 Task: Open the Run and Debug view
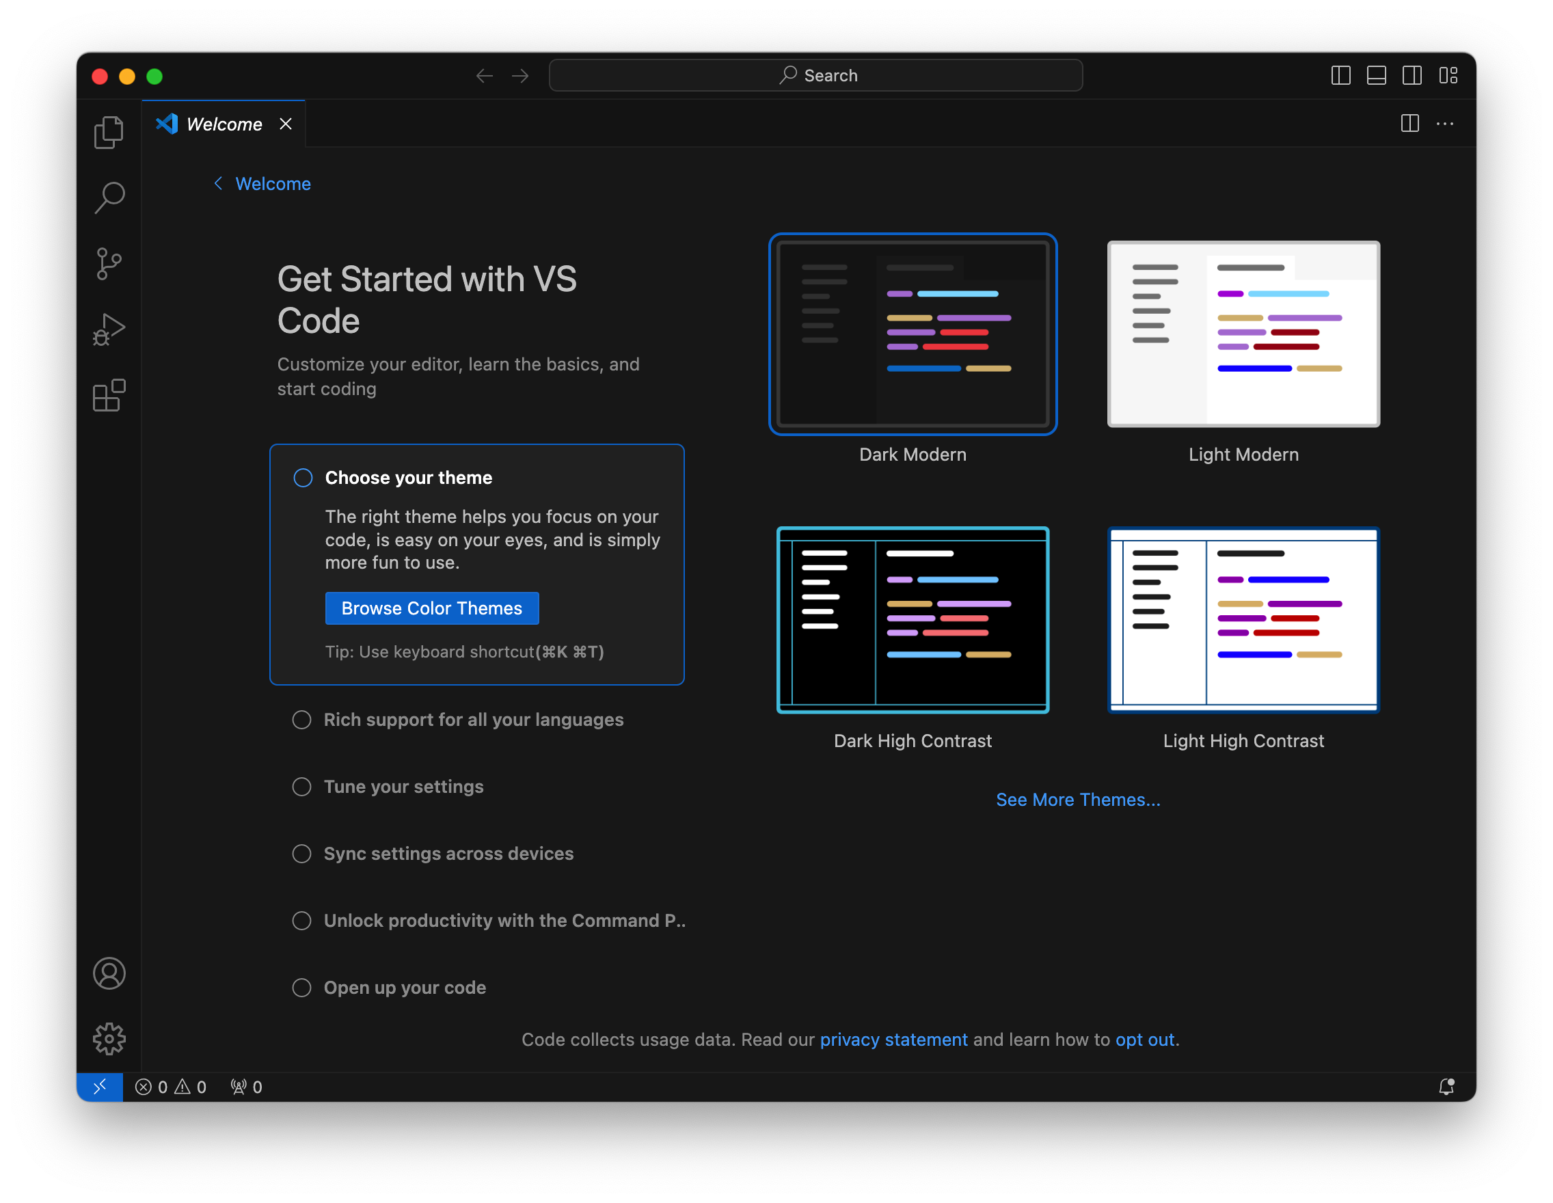[109, 329]
